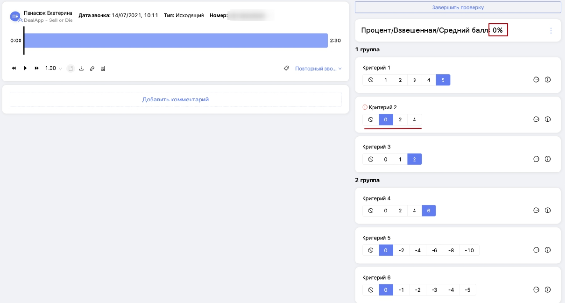Click the skip icon for Критерий 4

(x=371, y=211)
